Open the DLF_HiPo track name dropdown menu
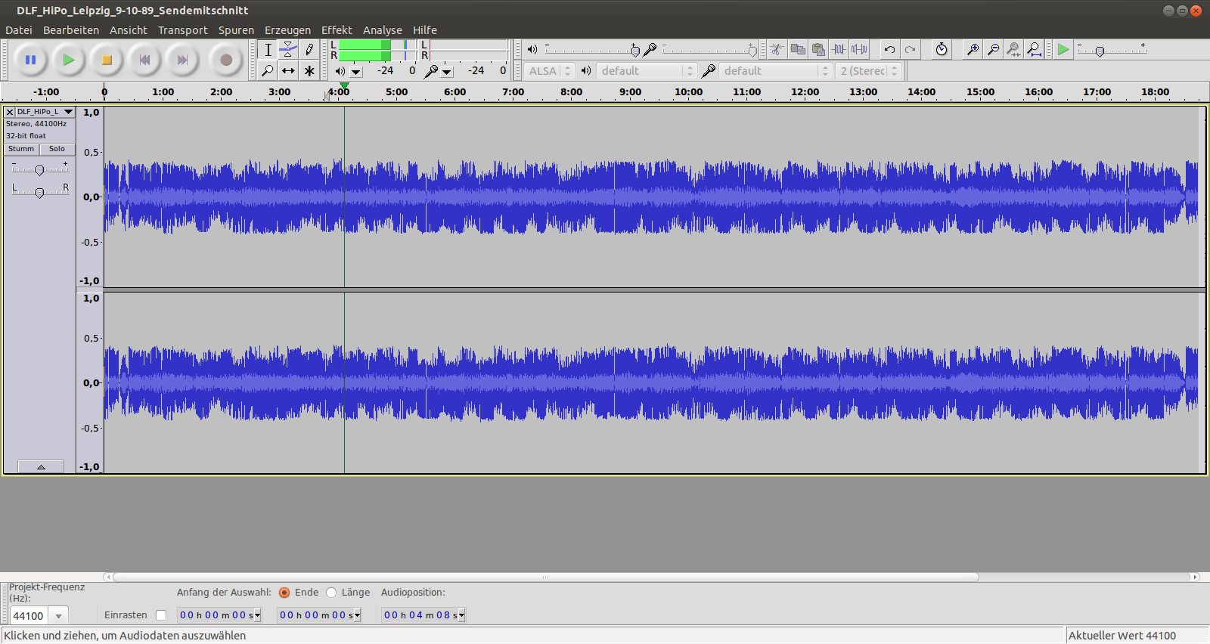Viewport: 1210px width, 644px height. (68, 112)
